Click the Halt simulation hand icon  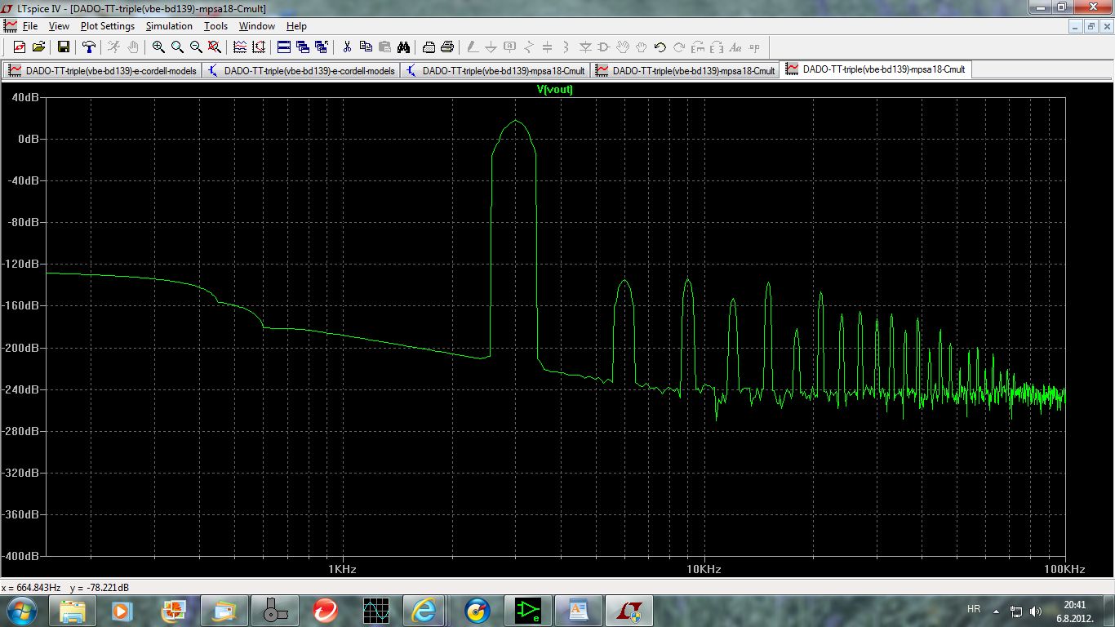(x=132, y=47)
